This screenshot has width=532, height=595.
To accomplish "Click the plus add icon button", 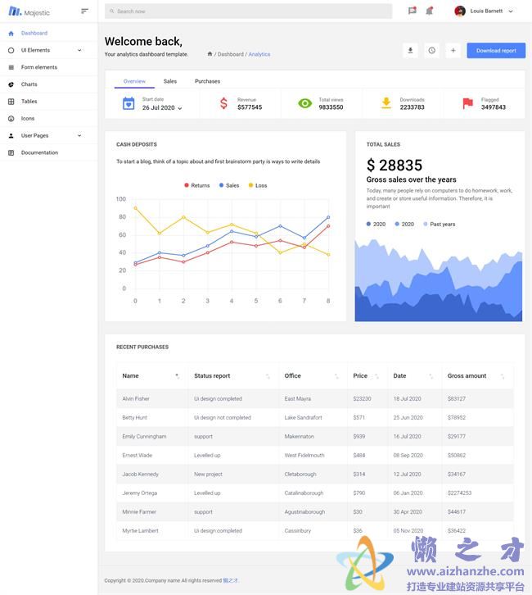I will click(x=453, y=51).
